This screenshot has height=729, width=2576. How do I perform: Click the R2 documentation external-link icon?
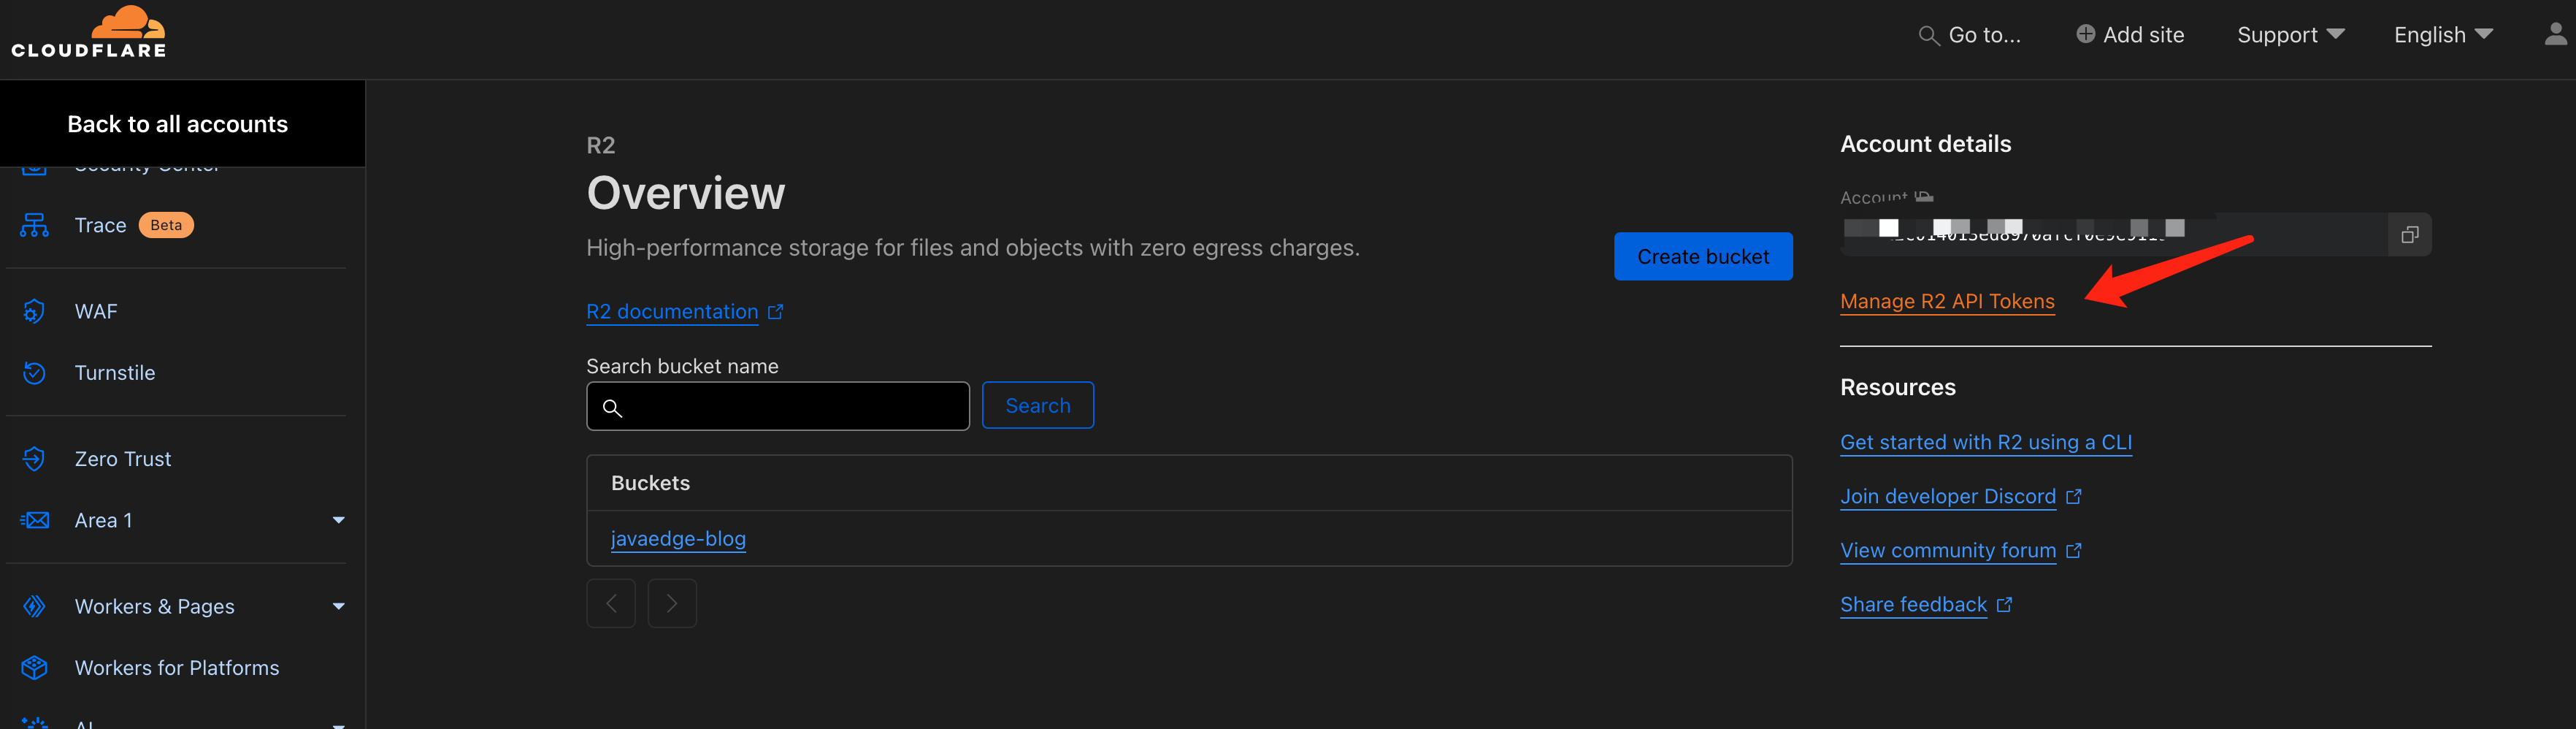click(776, 312)
